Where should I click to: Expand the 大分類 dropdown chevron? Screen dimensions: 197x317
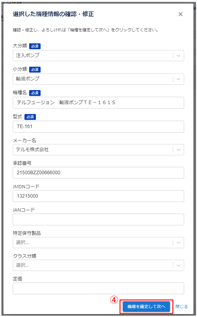(x=179, y=56)
